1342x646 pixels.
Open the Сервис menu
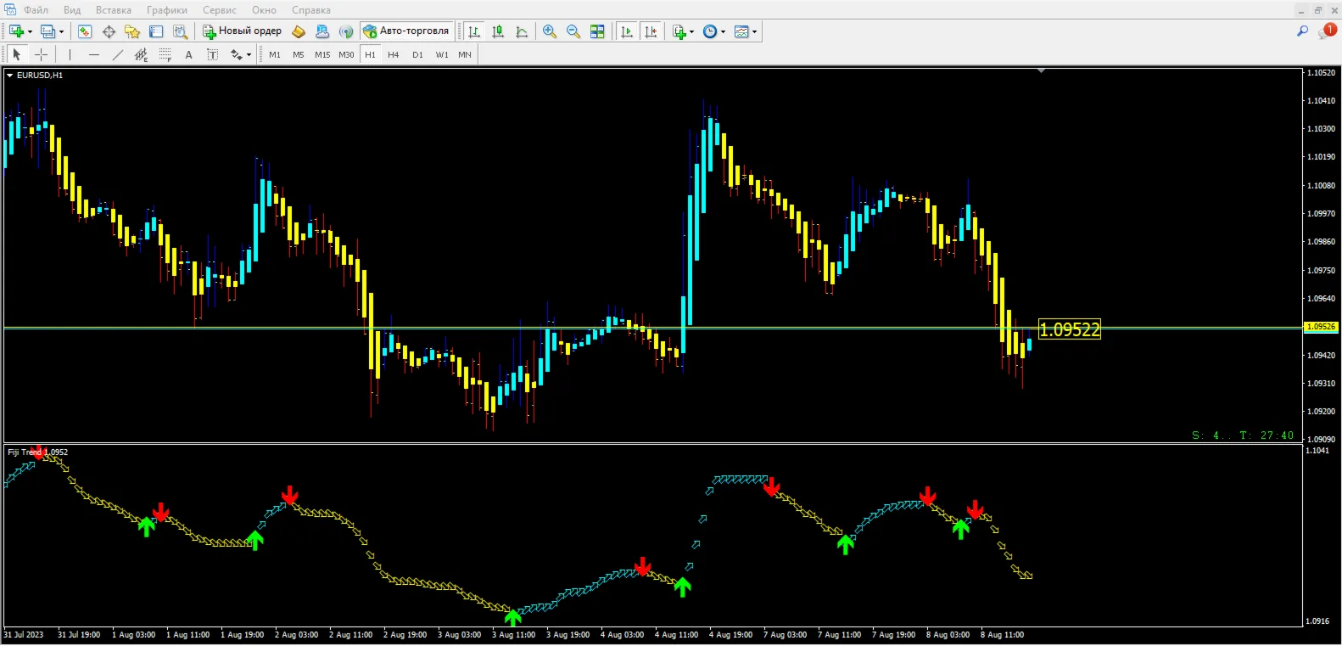tap(220, 10)
